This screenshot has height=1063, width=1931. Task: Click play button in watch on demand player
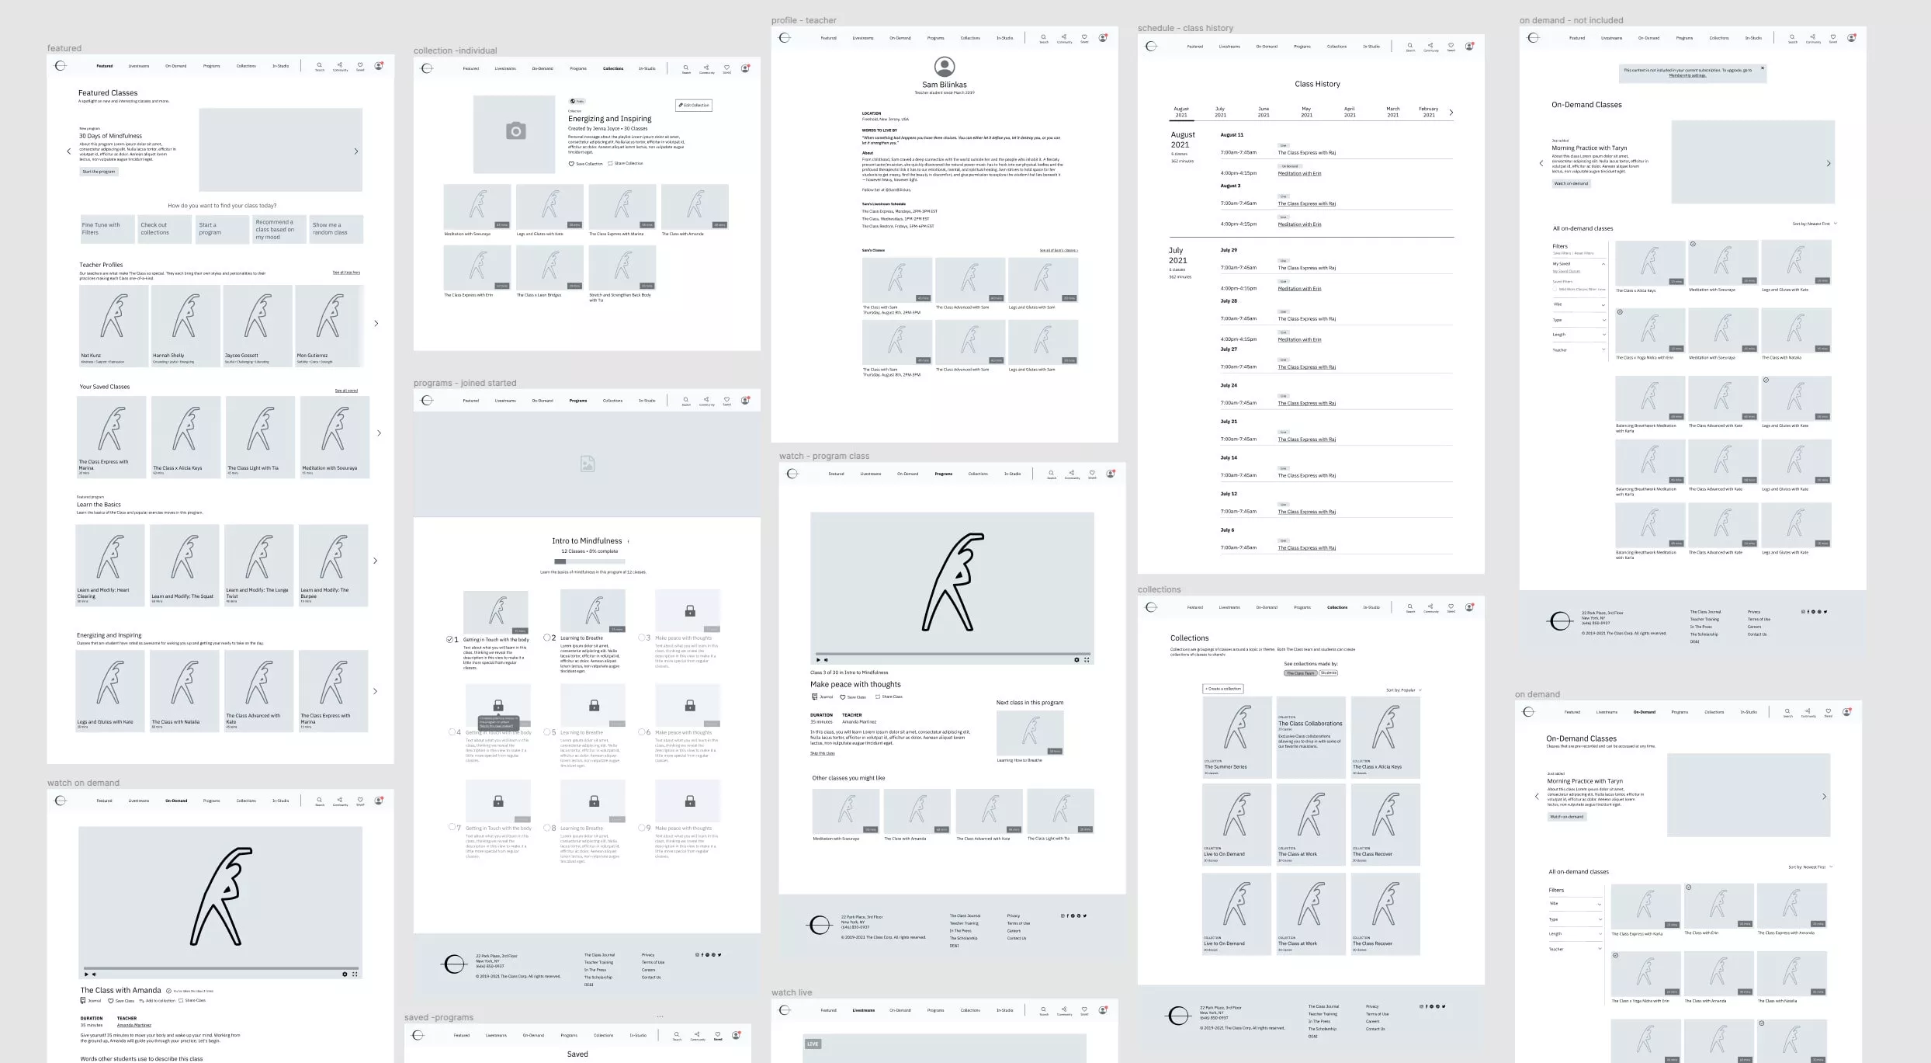point(86,974)
